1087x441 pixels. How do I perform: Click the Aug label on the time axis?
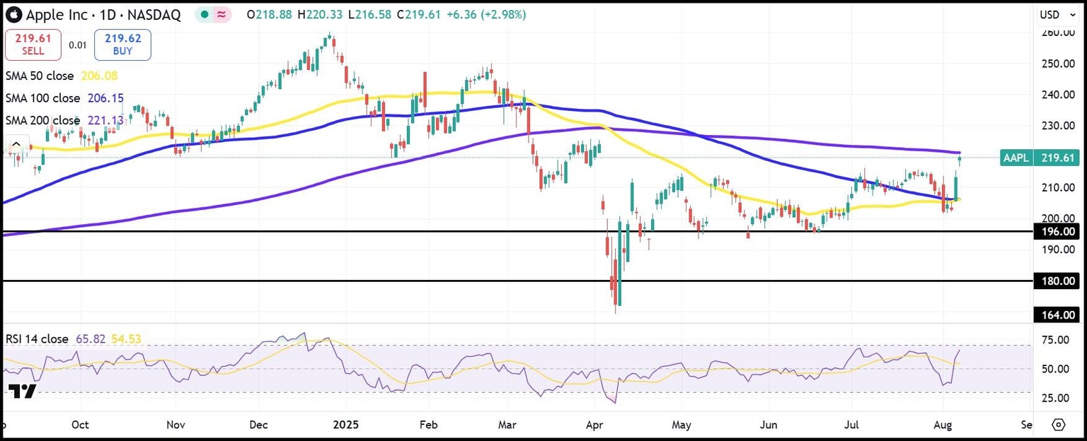pyautogui.click(x=942, y=425)
